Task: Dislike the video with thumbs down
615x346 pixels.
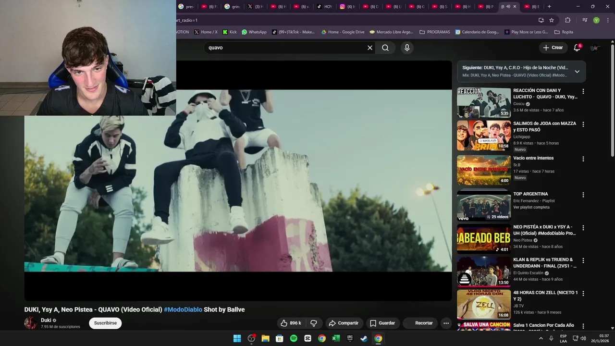Action: coord(314,323)
